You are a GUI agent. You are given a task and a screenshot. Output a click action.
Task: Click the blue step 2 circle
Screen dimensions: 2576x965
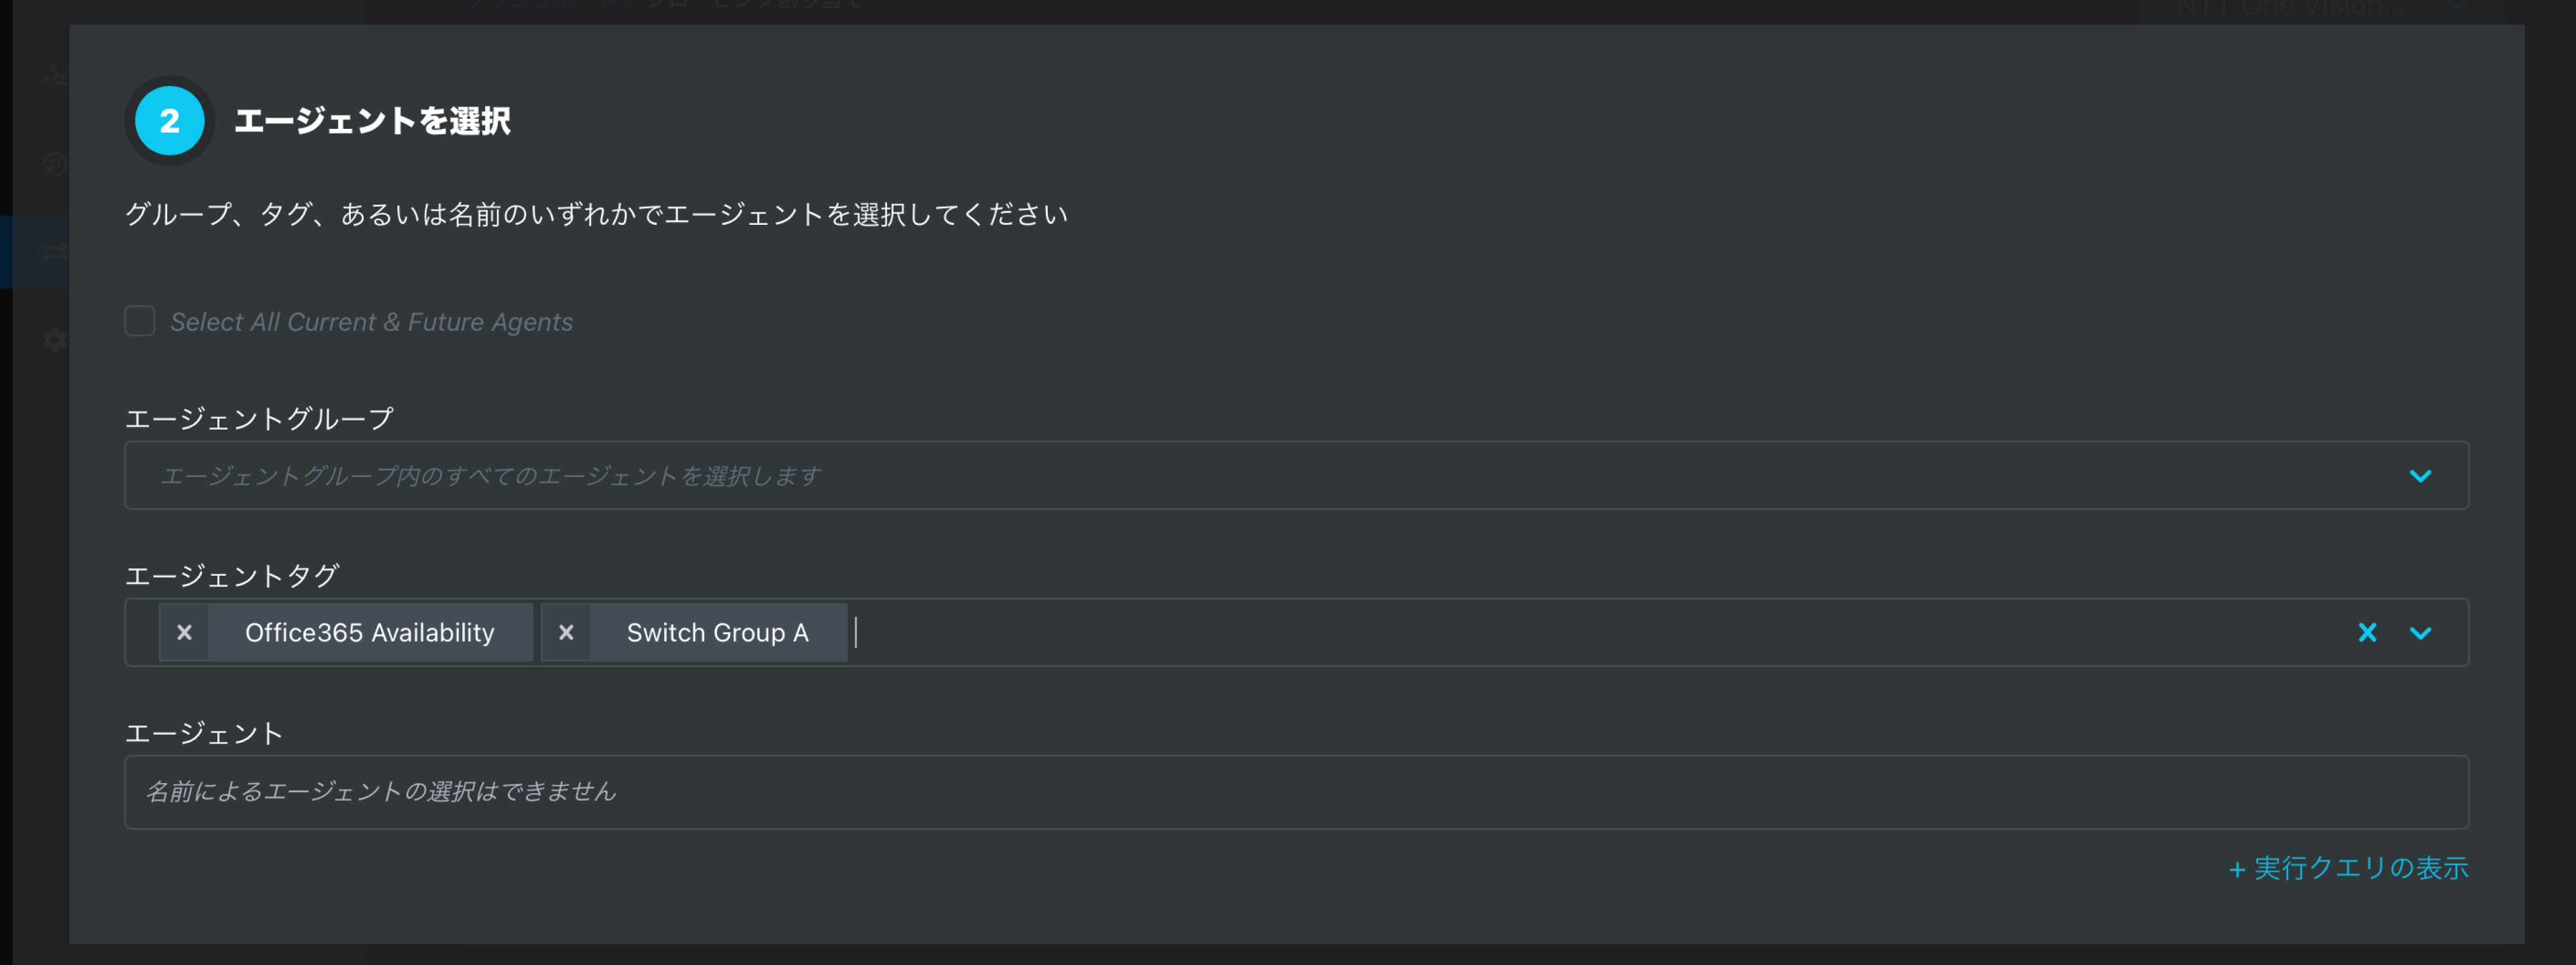coord(170,121)
